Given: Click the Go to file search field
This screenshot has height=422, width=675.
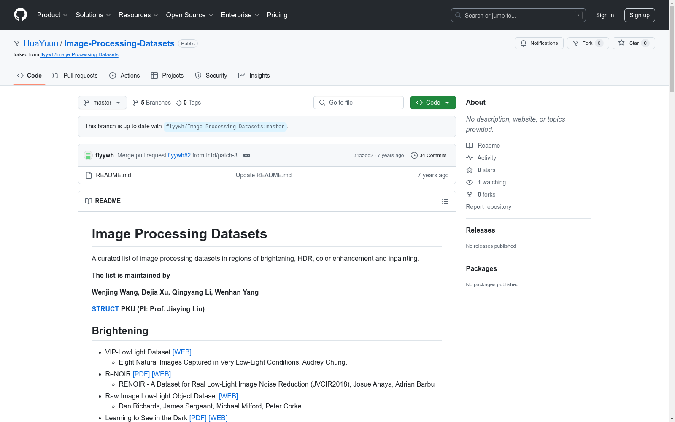Looking at the screenshot, I should [359, 103].
